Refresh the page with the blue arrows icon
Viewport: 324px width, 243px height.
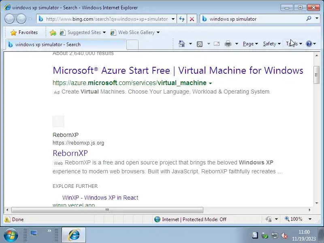pyautogui.click(x=181, y=19)
